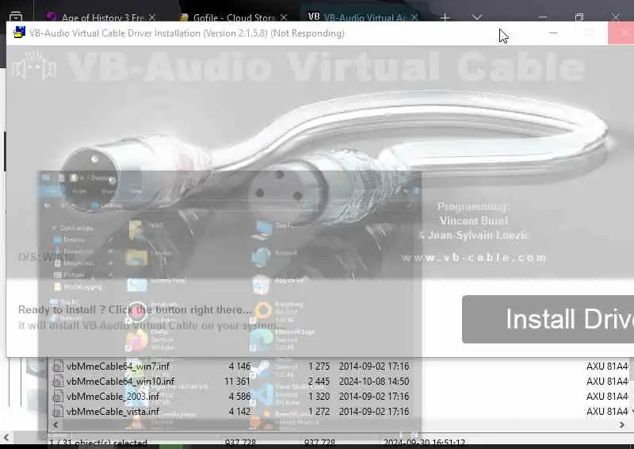Image resolution: width=634 pixels, height=449 pixels.
Task: Click date 2024-10-08 14:50 in list
Action: pyautogui.click(x=374, y=382)
